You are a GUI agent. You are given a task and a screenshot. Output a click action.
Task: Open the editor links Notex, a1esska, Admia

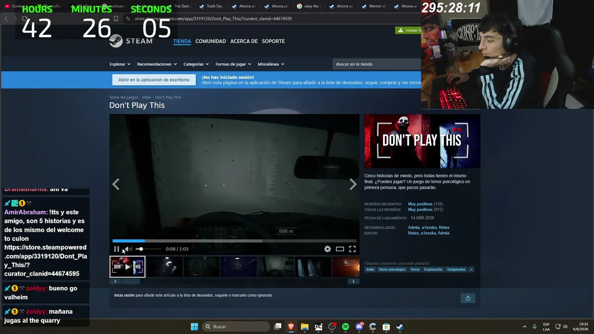tap(428, 233)
